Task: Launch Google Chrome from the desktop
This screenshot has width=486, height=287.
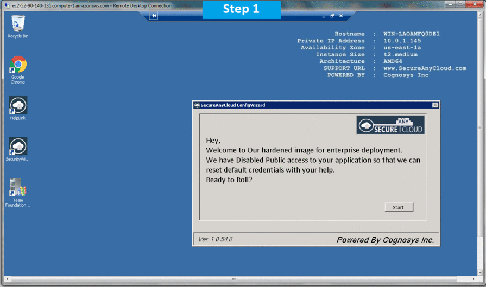Action: pos(18,66)
